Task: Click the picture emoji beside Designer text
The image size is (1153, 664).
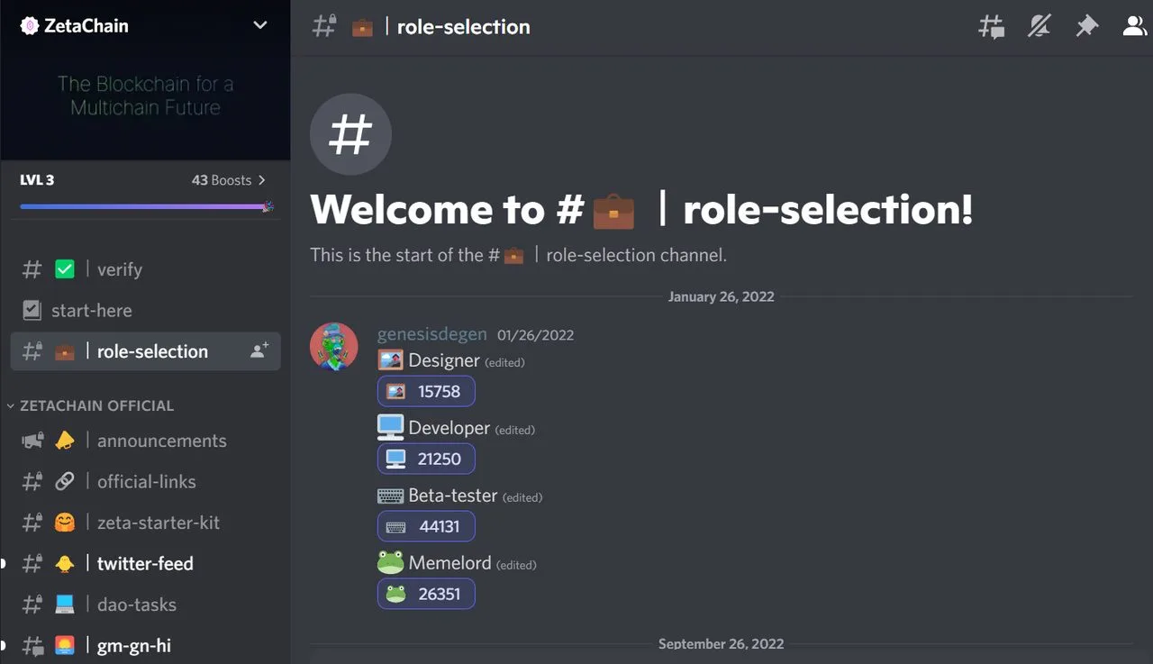Action: coord(390,360)
